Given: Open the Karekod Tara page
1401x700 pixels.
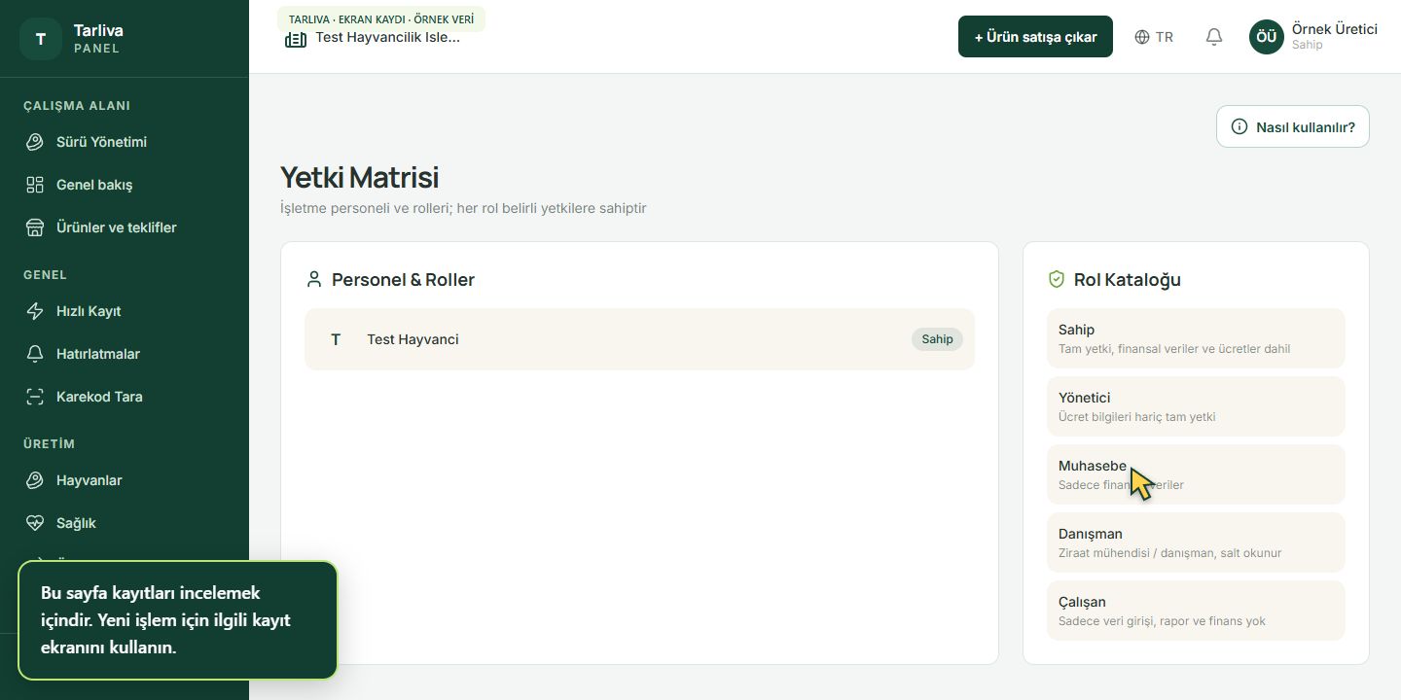Looking at the screenshot, I should click(125, 397).
